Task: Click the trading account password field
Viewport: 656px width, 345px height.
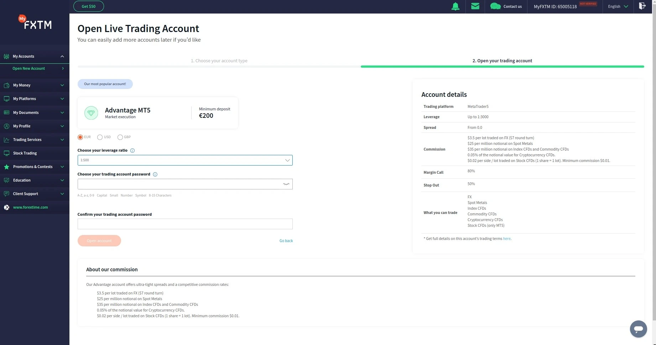Action: click(x=185, y=184)
